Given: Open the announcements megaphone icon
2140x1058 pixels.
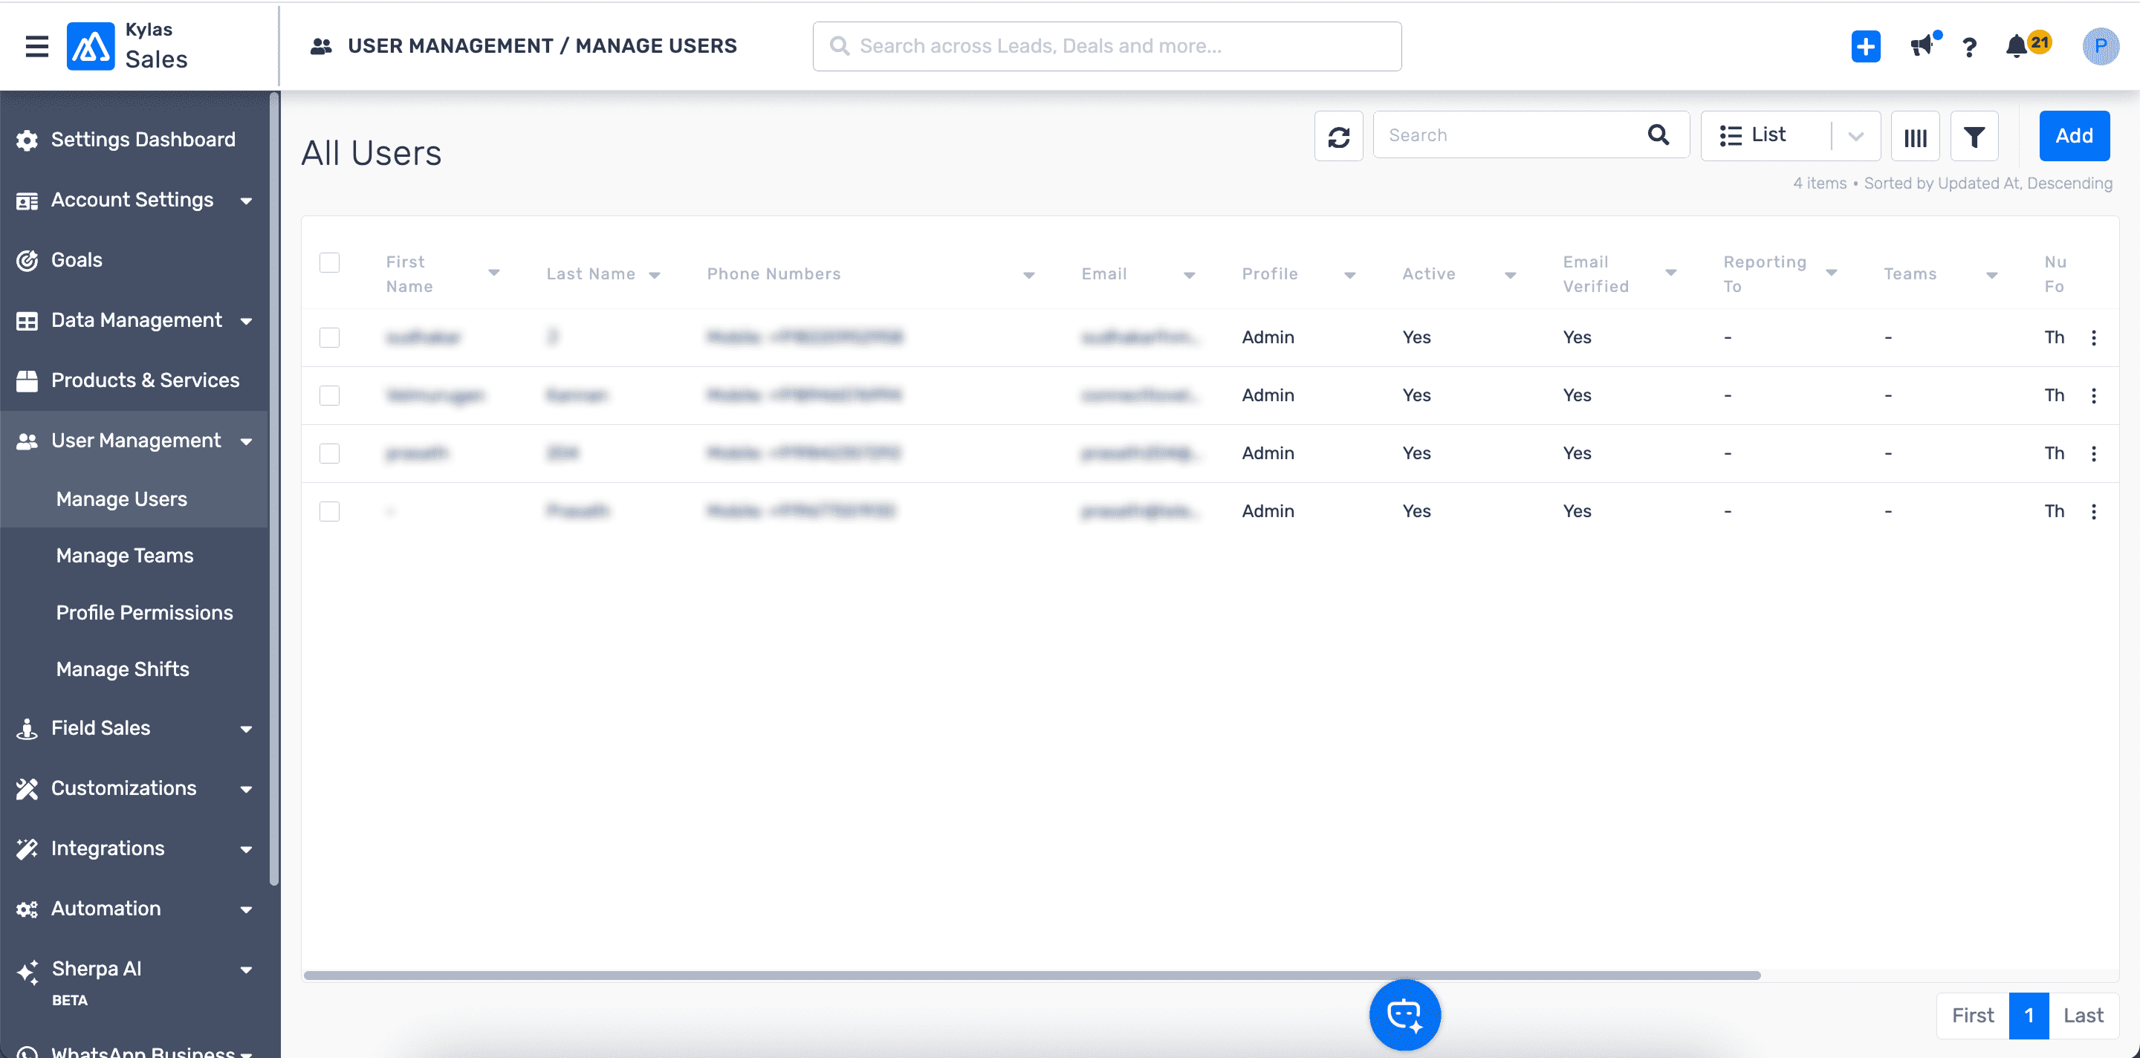Looking at the screenshot, I should 1922,45.
